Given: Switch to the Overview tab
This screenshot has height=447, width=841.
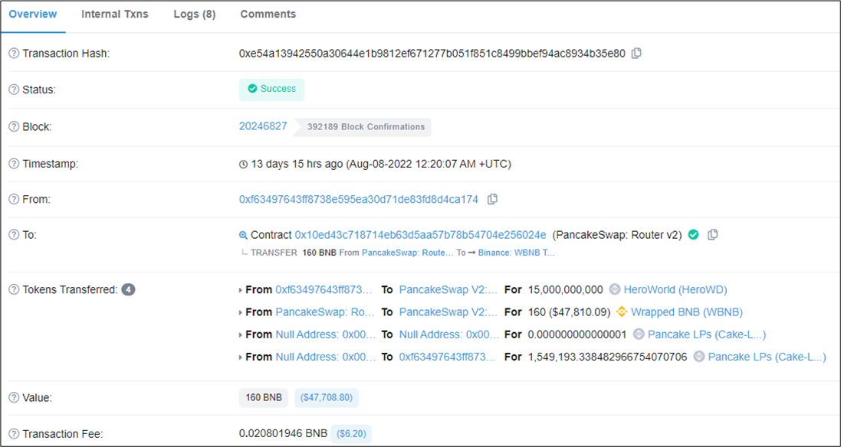Looking at the screenshot, I should pos(33,15).
